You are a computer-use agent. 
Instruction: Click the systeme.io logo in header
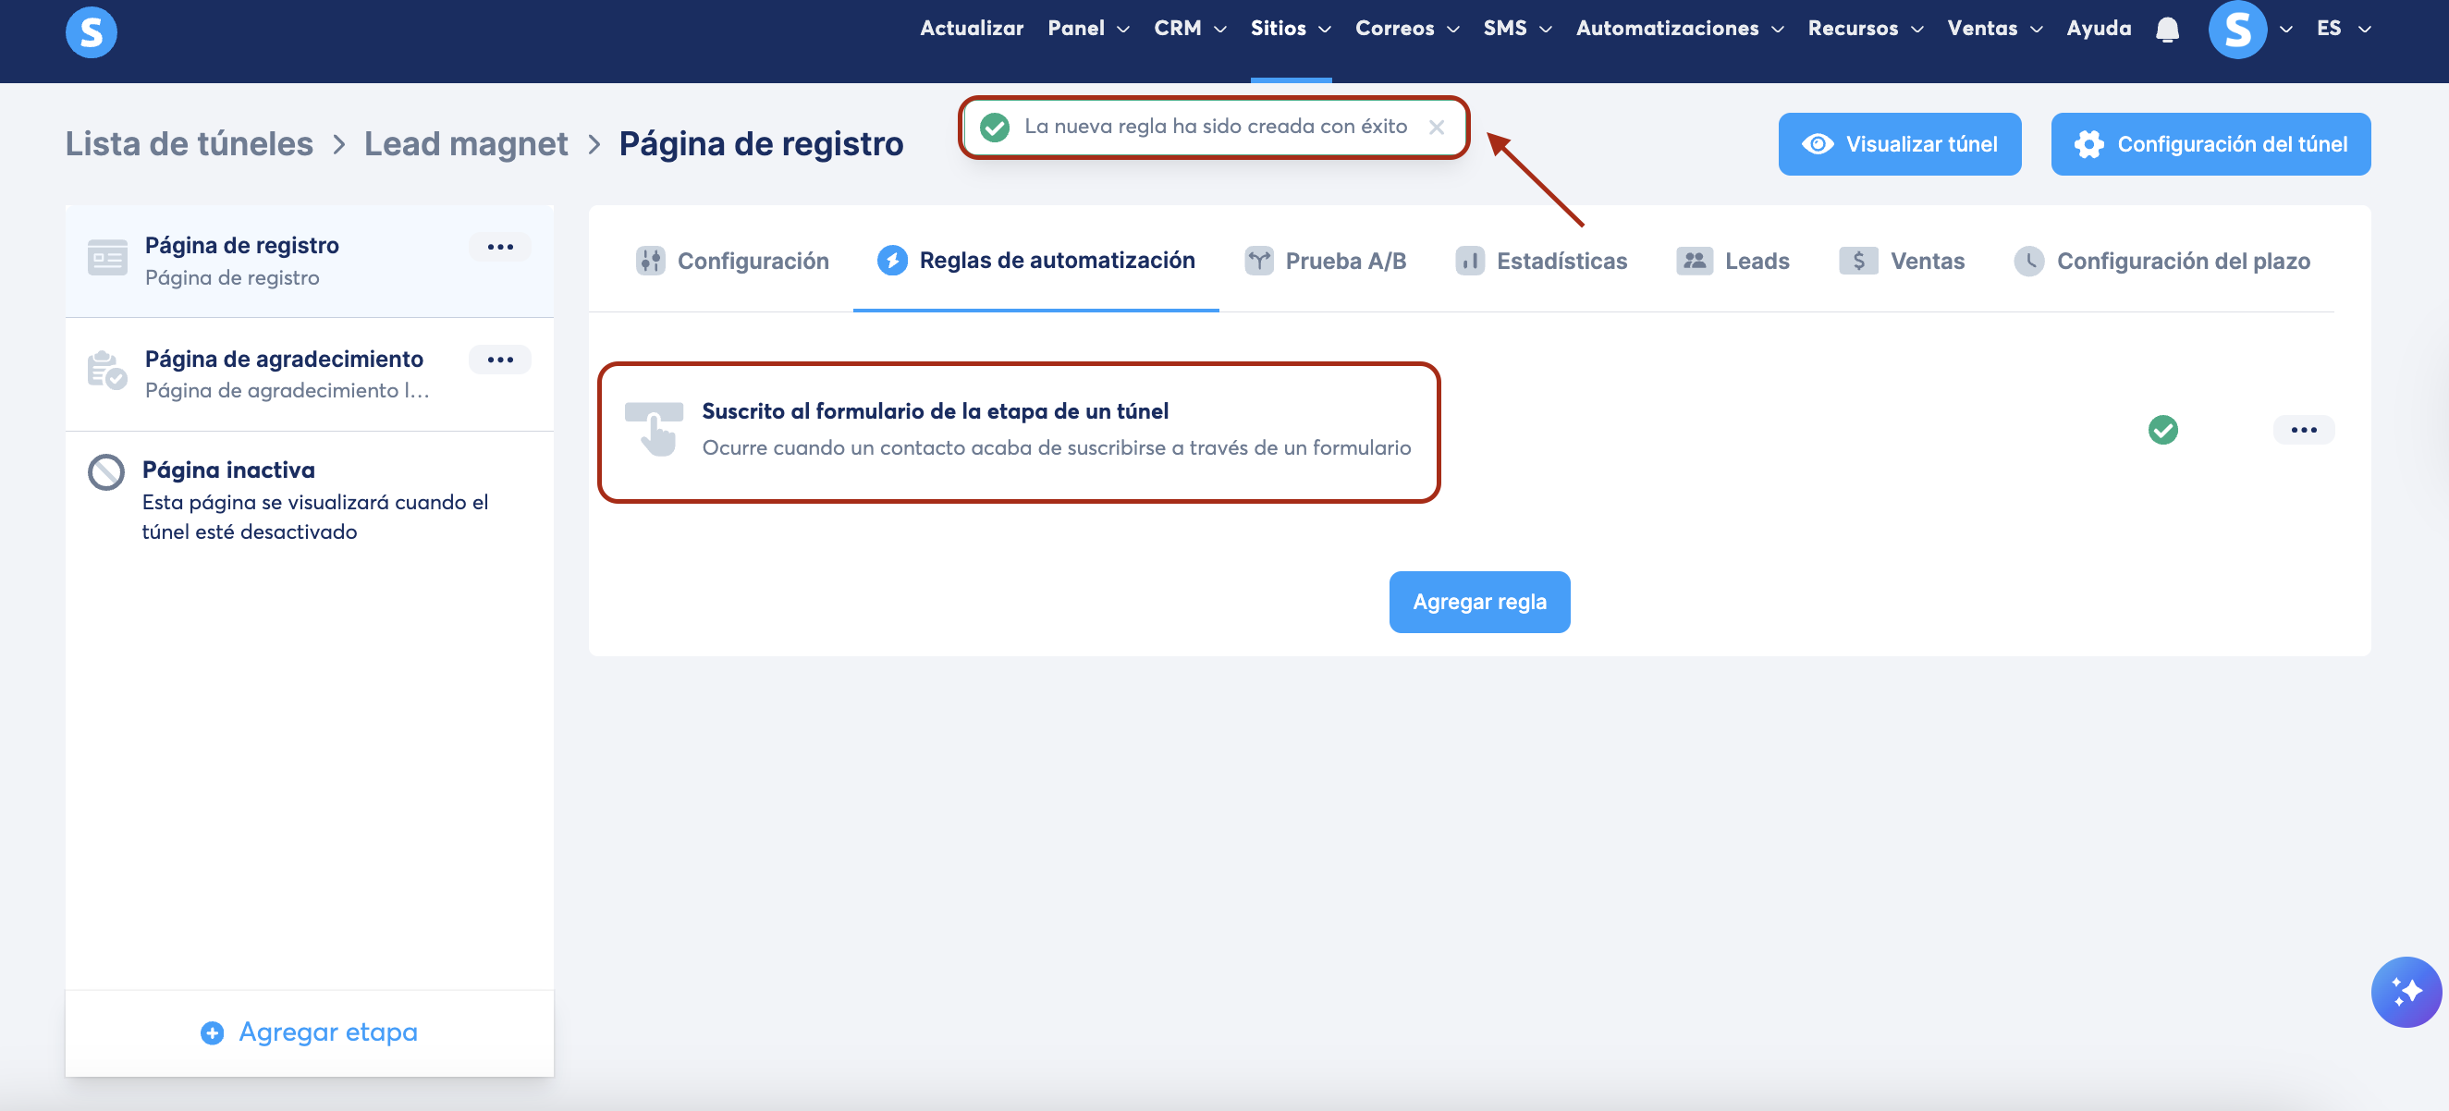(x=92, y=32)
